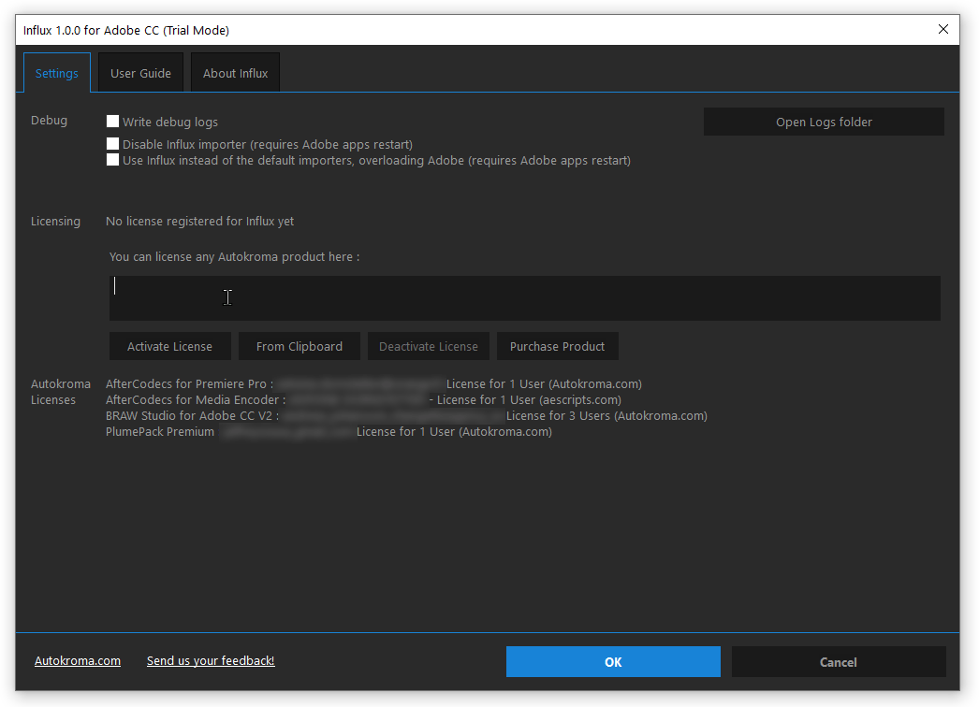The image size is (979, 707).
Task: Close the Influx settings window
Action: coord(943,29)
